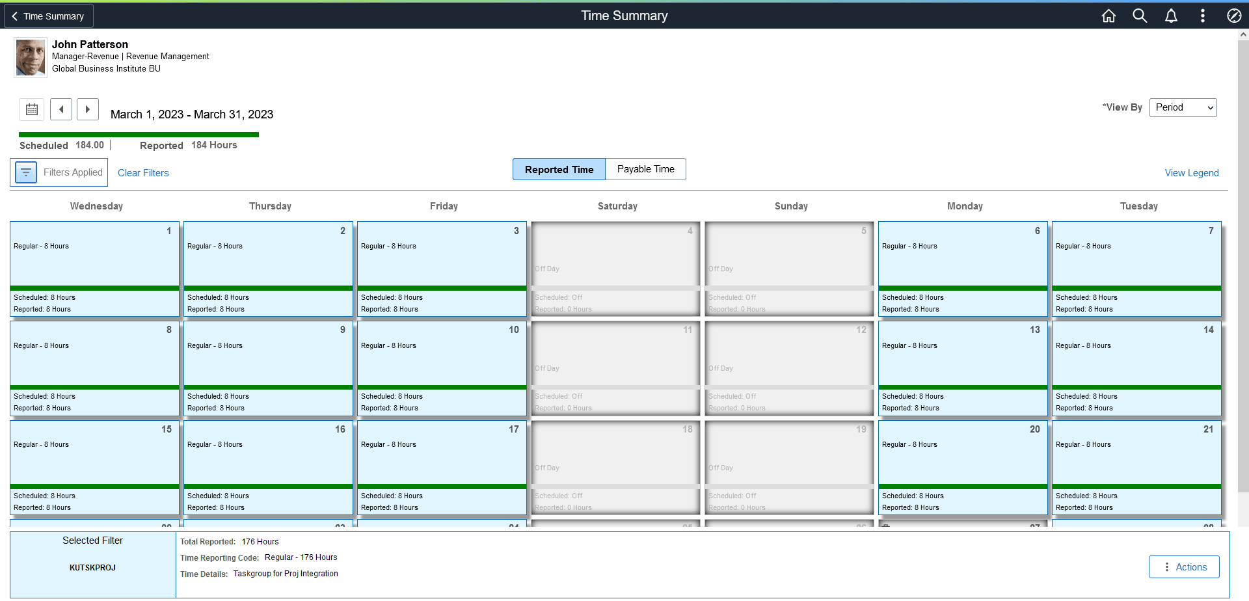Switch to the Payable Time tab
Screen dimensions: 1249x601
(x=645, y=169)
